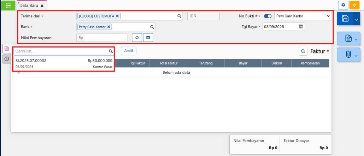This screenshot has width=364, height=156.
Task: Click the stacked layers icon beside refresh
Action: [148, 37]
